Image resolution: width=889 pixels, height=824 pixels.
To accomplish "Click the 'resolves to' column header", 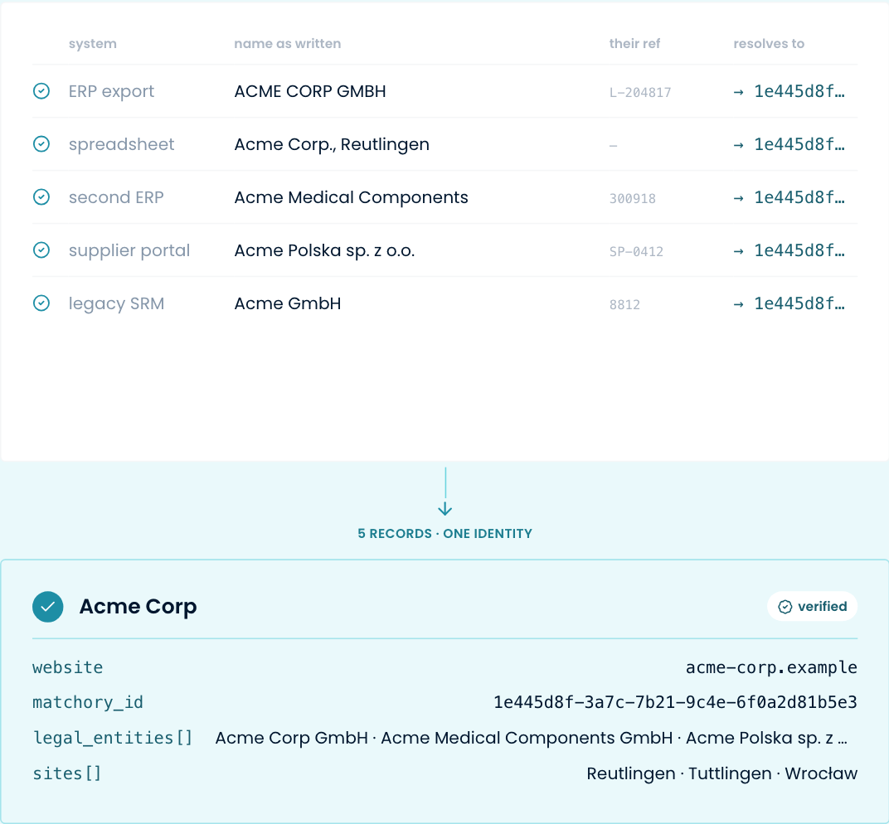I will click(x=769, y=44).
